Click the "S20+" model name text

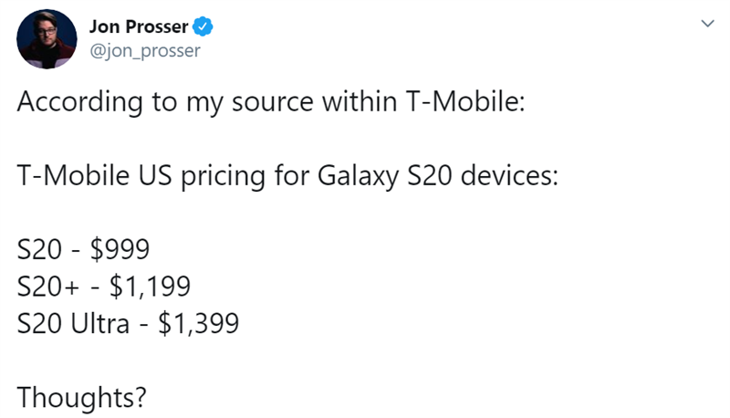(x=48, y=287)
